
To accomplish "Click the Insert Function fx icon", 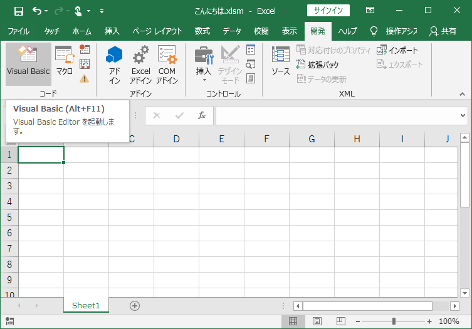I will tap(202, 115).
